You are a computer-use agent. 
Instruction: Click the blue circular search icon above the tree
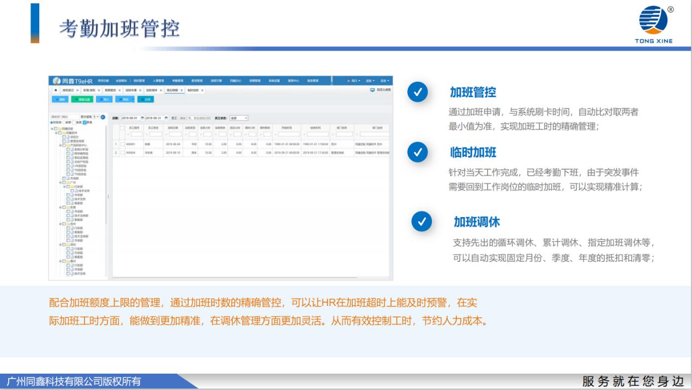pyautogui.click(x=103, y=117)
